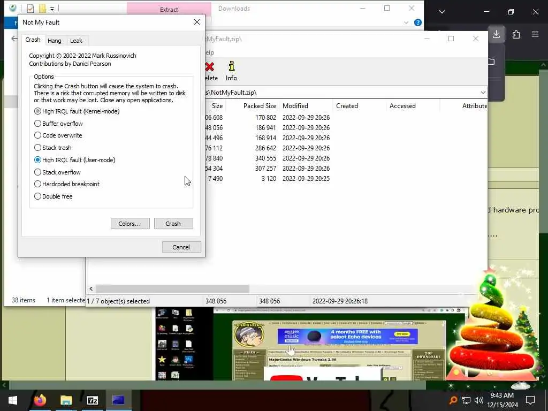
Task: Expand the 7-Zip address path dropdown
Action: (x=483, y=92)
